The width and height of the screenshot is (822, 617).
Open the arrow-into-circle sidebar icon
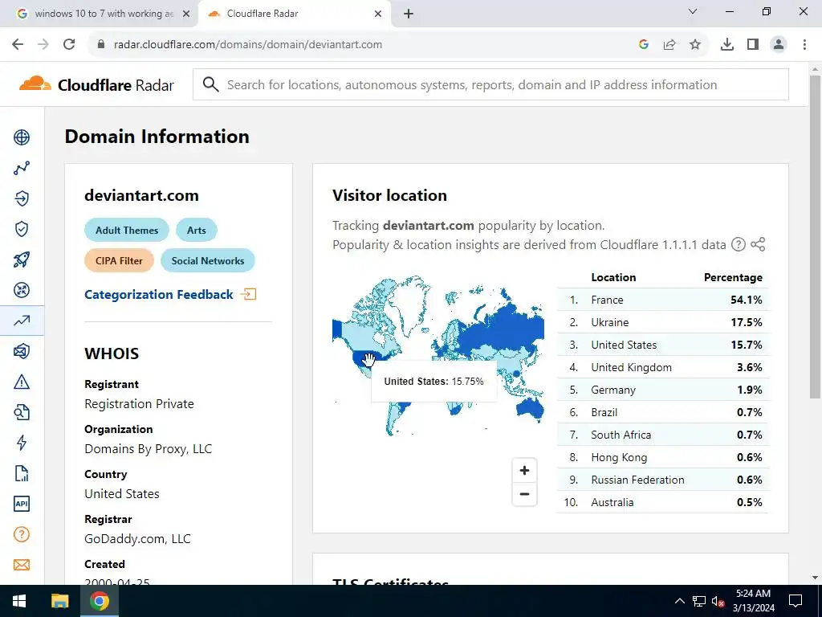click(22, 198)
